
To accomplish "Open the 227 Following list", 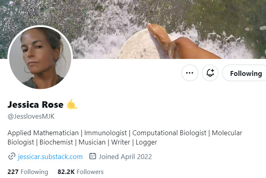I will pyautogui.click(x=28, y=172).
